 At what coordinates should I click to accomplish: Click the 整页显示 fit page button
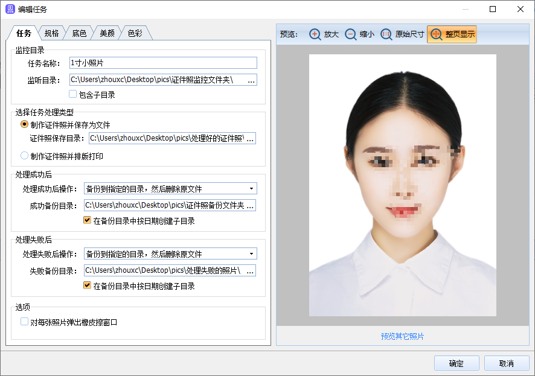(452, 34)
